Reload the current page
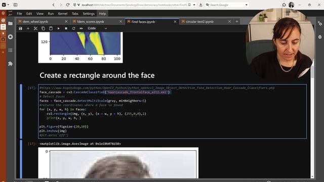The height and width of the screenshot is (182, 324). (x=68, y=5)
